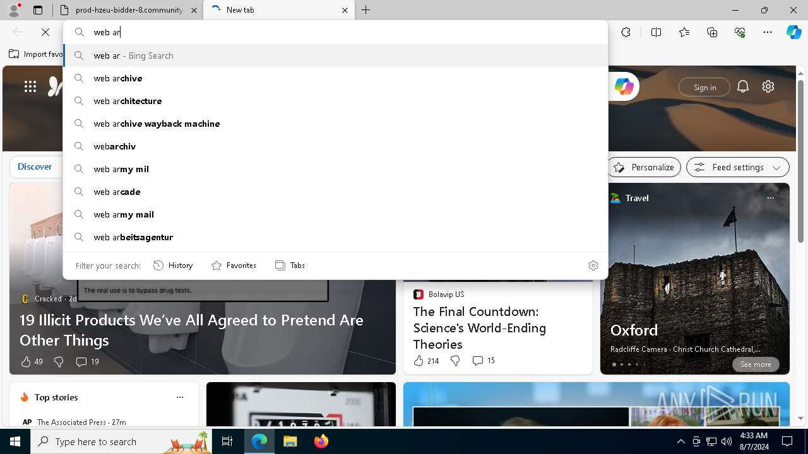Open comments on Final Countdown article
The width and height of the screenshot is (808, 454).
tap(484, 361)
